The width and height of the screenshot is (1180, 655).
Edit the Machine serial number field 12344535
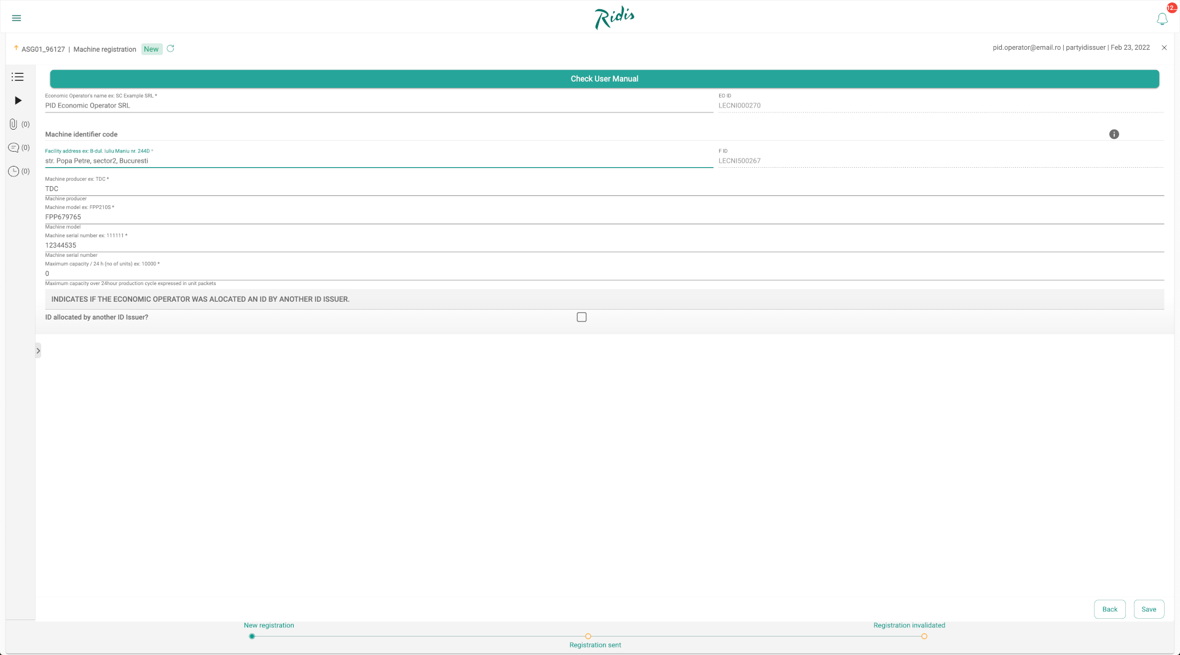(x=604, y=246)
